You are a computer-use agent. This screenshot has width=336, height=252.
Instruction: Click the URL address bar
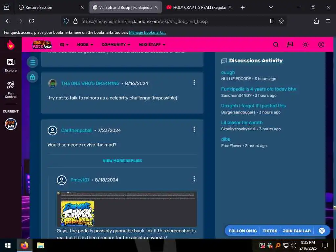tap(174, 21)
